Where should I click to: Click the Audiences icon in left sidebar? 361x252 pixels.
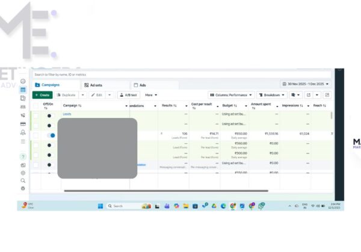click(23, 106)
